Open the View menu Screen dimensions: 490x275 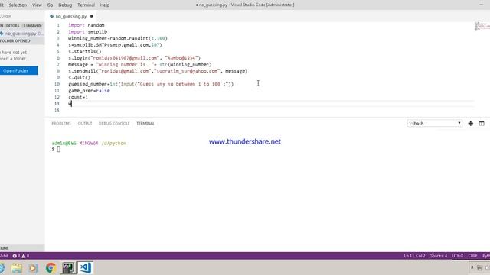(37, 5)
